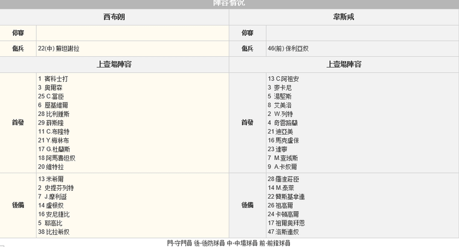Select substitute 28 羅渣莊臣

click(x=283, y=179)
